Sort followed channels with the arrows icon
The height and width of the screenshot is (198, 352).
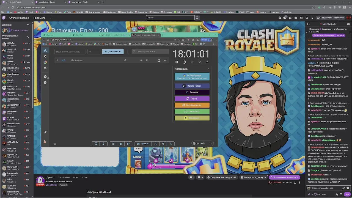(28, 37)
